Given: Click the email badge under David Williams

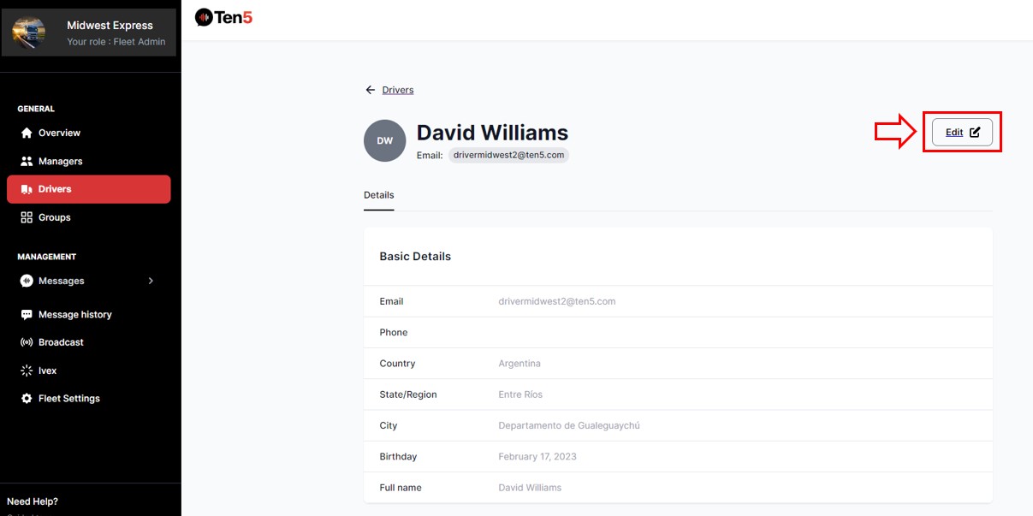Looking at the screenshot, I should 508,155.
